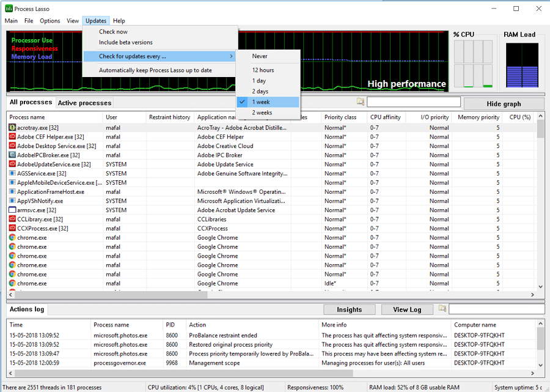Sort the Actions log by PID column
Image resolution: width=550 pixels, height=392 pixels.
pyautogui.click(x=174, y=325)
